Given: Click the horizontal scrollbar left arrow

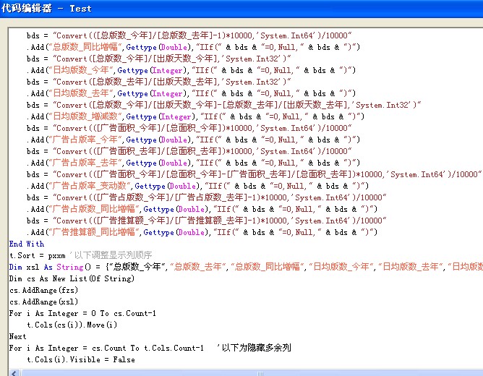Looking at the screenshot, I should (14, 373).
